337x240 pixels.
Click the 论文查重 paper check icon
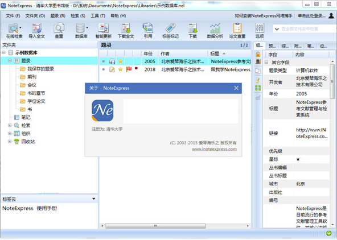[x=237, y=31]
